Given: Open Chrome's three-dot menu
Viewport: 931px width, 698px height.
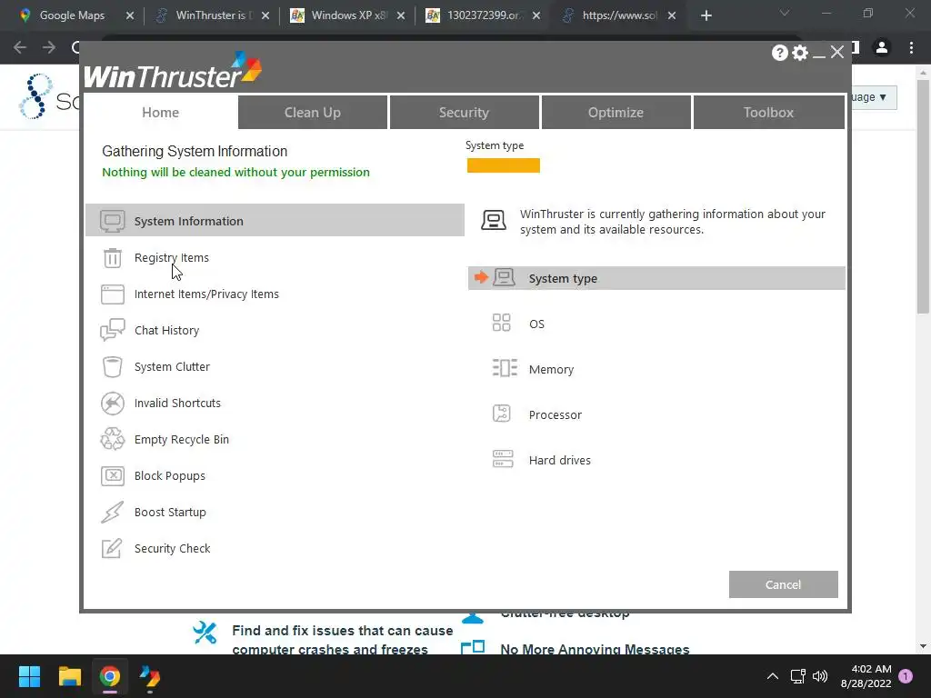Looking at the screenshot, I should click(x=911, y=47).
